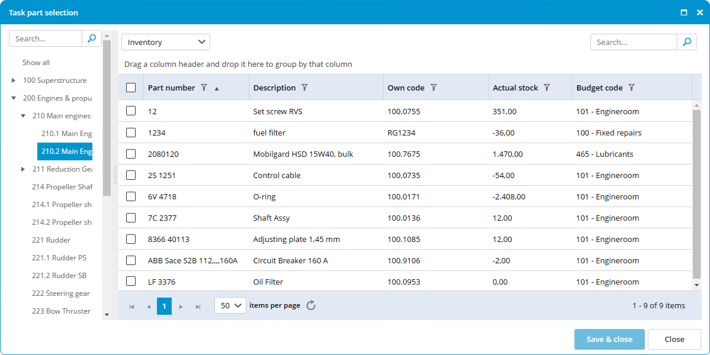Refresh the parts grid
710x355 pixels.
(x=311, y=305)
